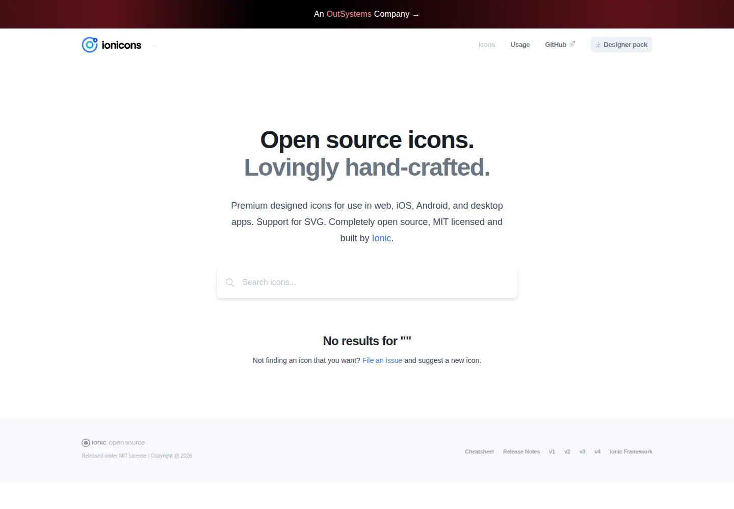Viewport: 734px width, 509px height.
Task: Open the OutSystems Company banner link
Action: pyautogui.click(x=366, y=14)
